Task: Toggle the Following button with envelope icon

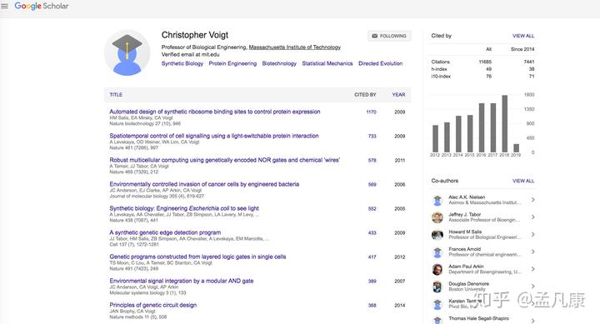Action: pos(389,36)
